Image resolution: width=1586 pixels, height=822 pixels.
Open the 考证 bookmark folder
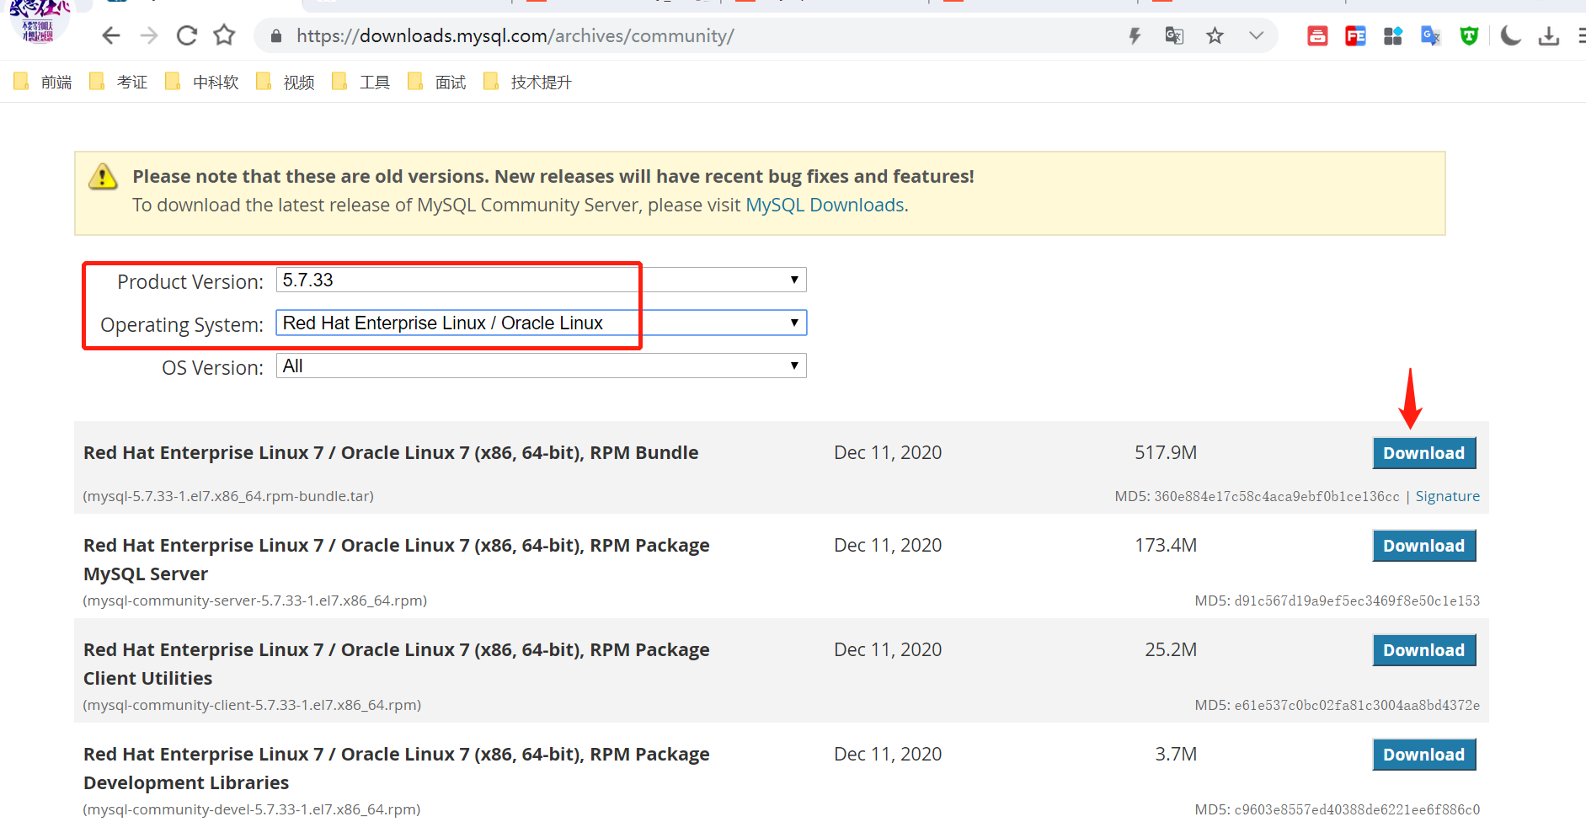119,82
